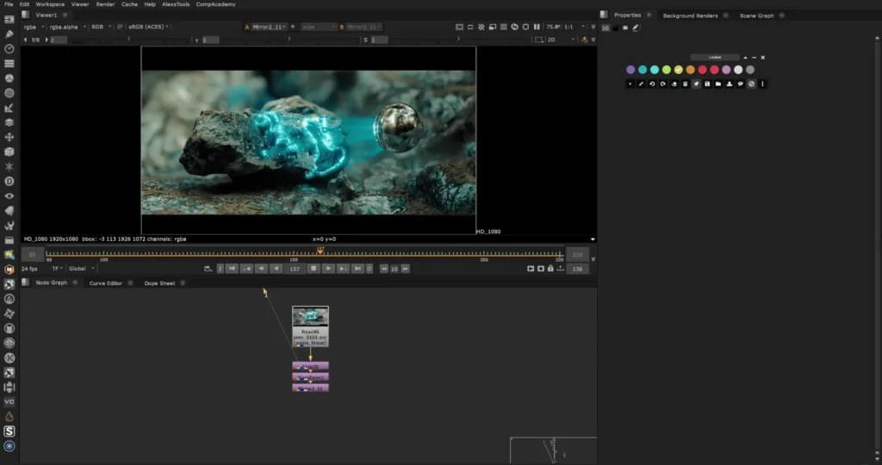
Task: Click the trash delete icon
Action: 685,84
